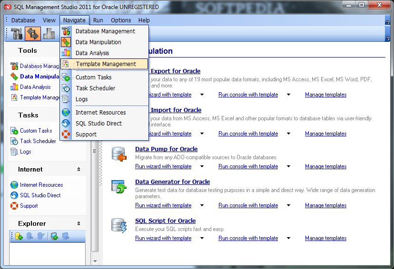Viewport: 394px width, 269px height.
Task: Select the Data Manipulation toolbar icon
Action: point(33,34)
